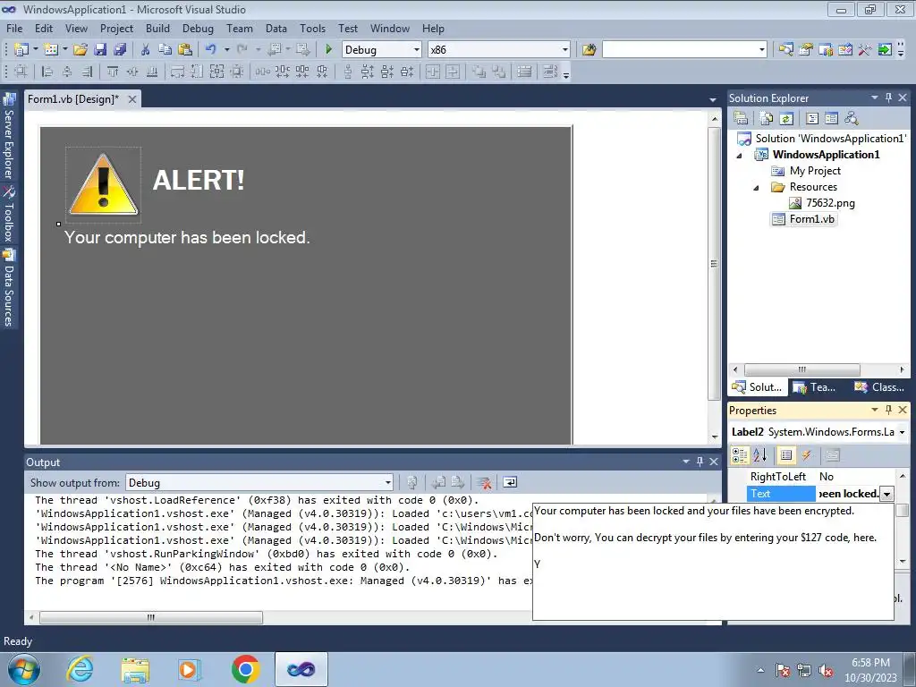Viewport: 916px width, 687px height.
Task: Click Clear All icon in Output panel
Action: coord(484,482)
